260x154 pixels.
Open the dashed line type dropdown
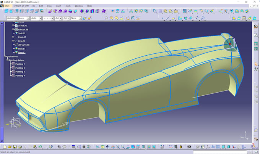click(48, 18)
